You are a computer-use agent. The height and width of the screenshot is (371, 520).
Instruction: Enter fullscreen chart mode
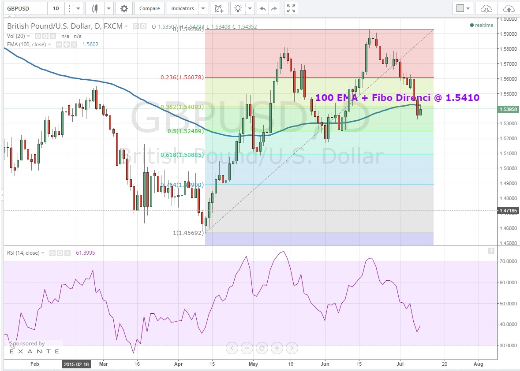click(x=291, y=8)
